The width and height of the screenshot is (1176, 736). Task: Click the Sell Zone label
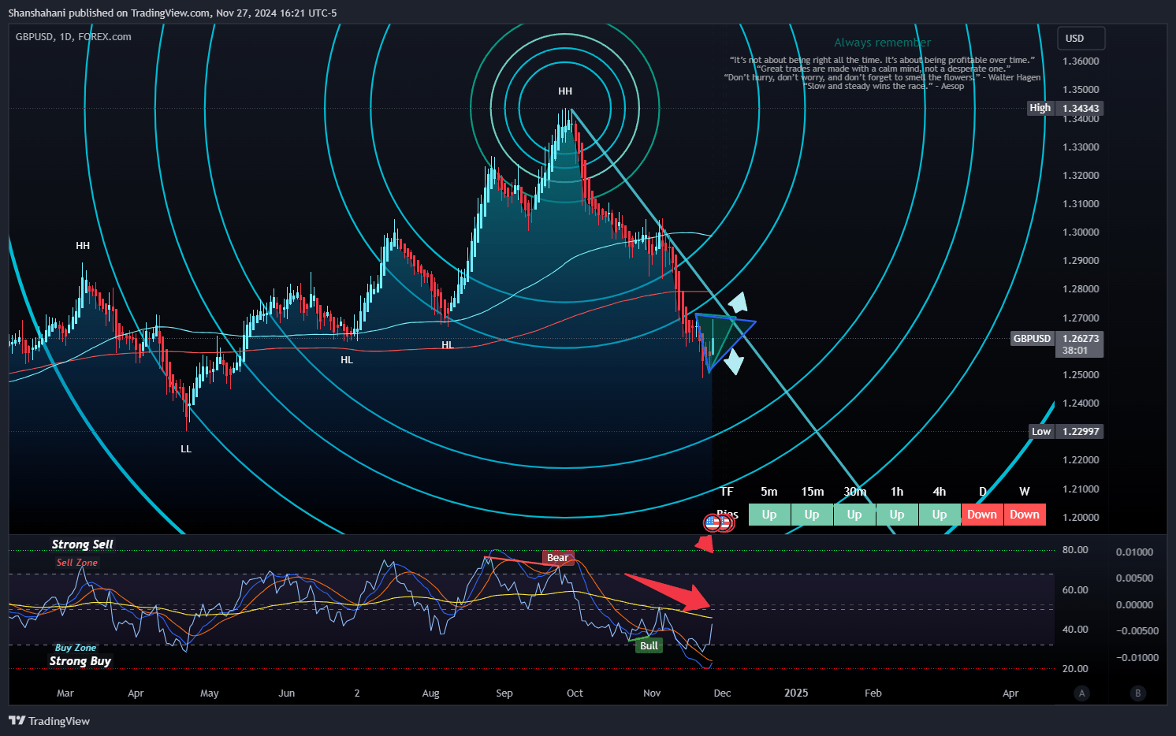[x=77, y=563]
